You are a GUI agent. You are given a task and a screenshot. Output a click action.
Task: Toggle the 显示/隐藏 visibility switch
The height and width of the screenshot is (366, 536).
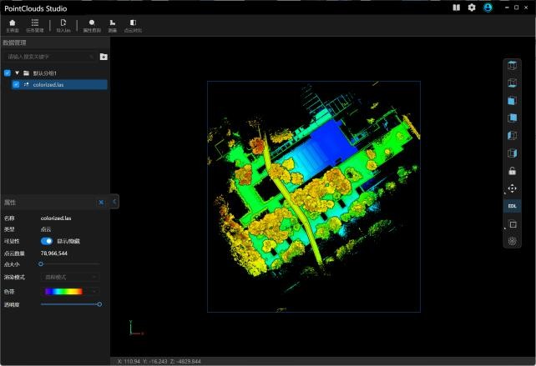47,241
